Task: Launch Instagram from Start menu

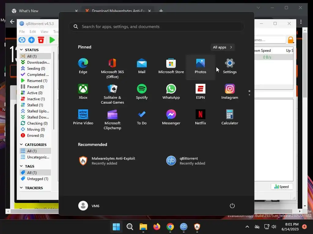Action: [x=230, y=92]
